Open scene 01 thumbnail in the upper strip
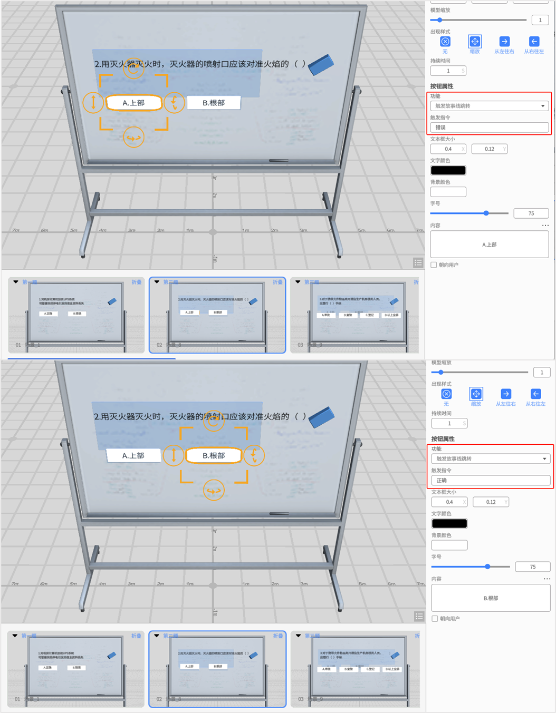Screen dimensions: 556x713 tap(76, 316)
